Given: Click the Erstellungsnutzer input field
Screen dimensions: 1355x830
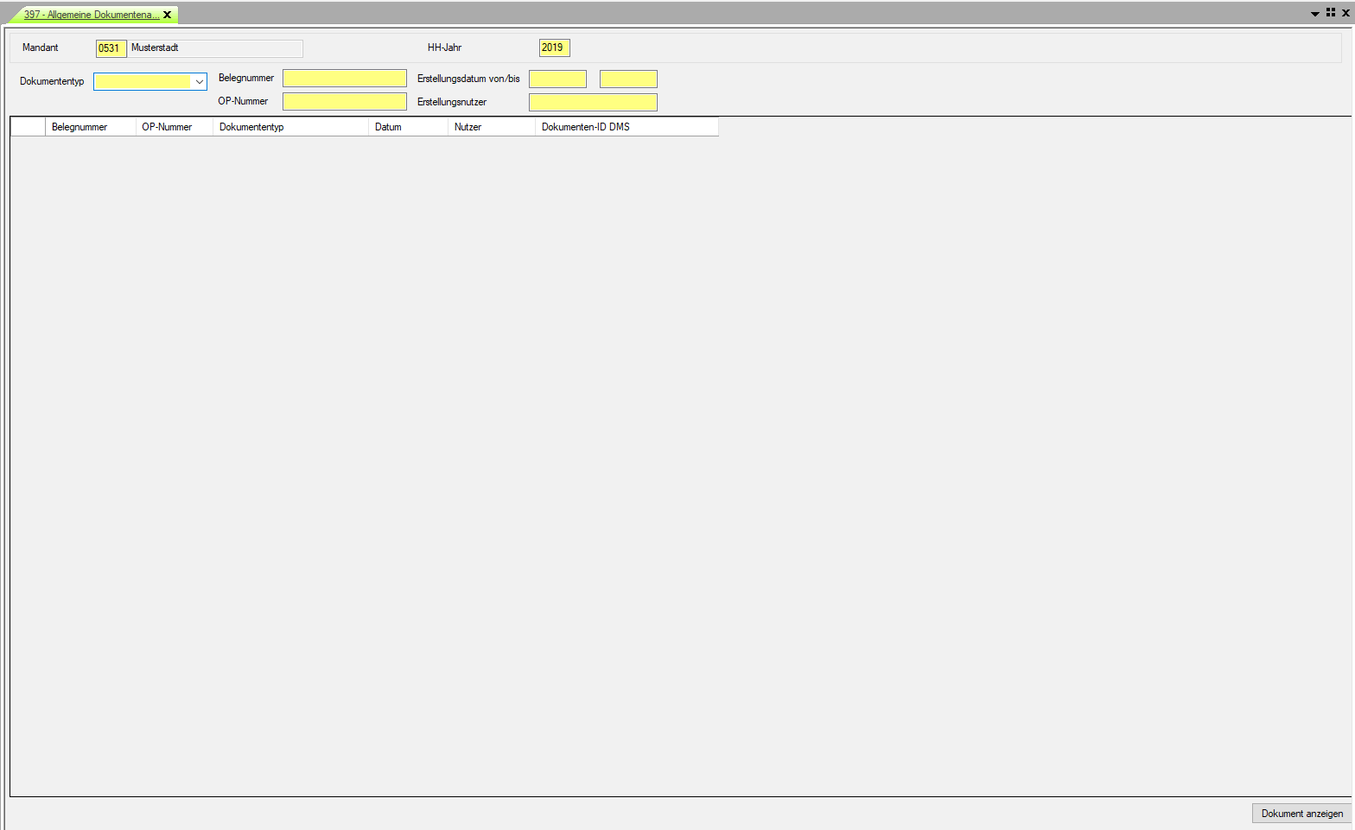Looking at the screenshot, I should tap(593, 103).
